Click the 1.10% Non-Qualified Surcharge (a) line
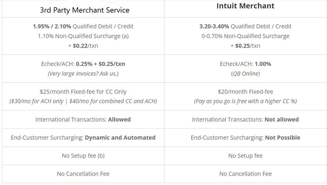Screen dimensions: 327x185 pos(83,36)
